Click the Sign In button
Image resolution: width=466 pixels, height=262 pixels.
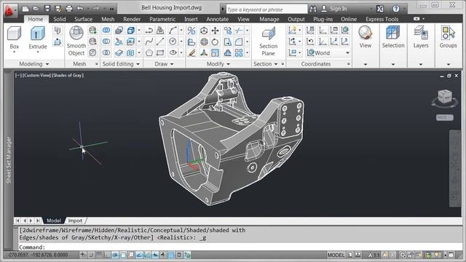click(x=334, y=9)
